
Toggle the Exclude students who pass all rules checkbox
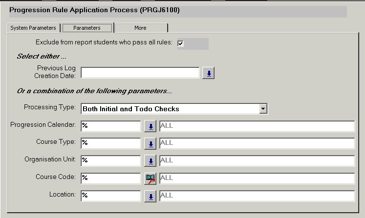tap(180, 44)
